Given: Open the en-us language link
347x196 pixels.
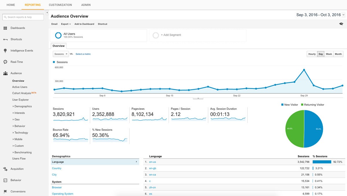Looking at the screenshot, I should [152, 162].
